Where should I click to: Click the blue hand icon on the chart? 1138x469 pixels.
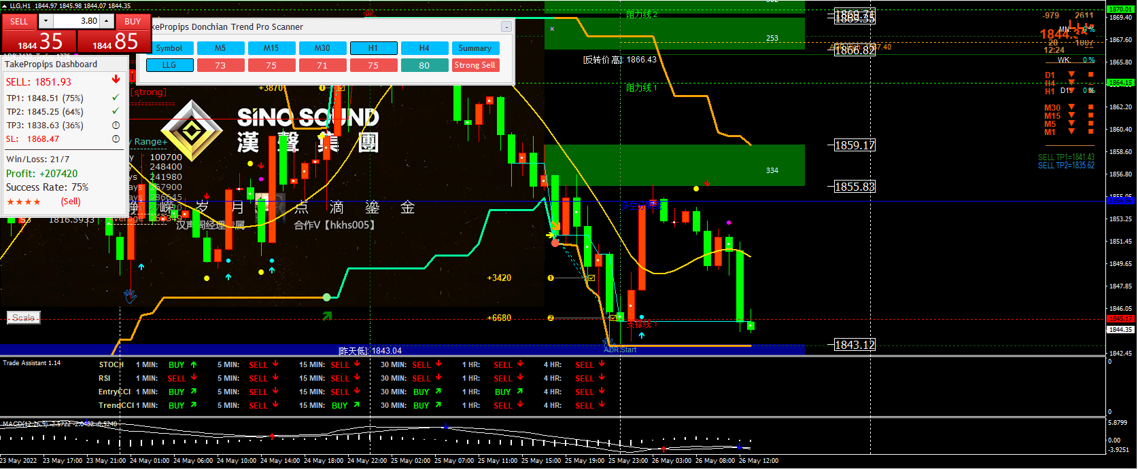[130, 296]
